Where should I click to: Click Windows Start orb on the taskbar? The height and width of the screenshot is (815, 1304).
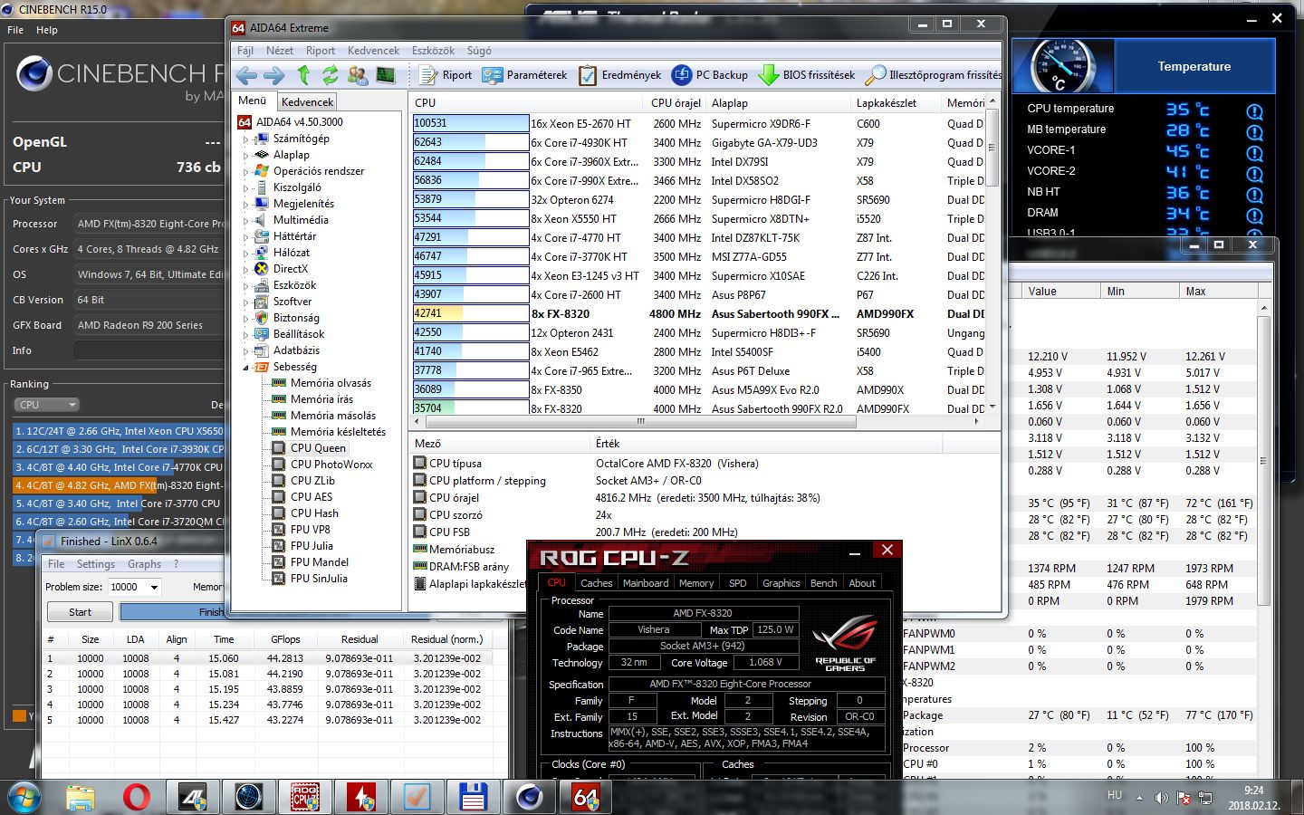coord(24,797)
